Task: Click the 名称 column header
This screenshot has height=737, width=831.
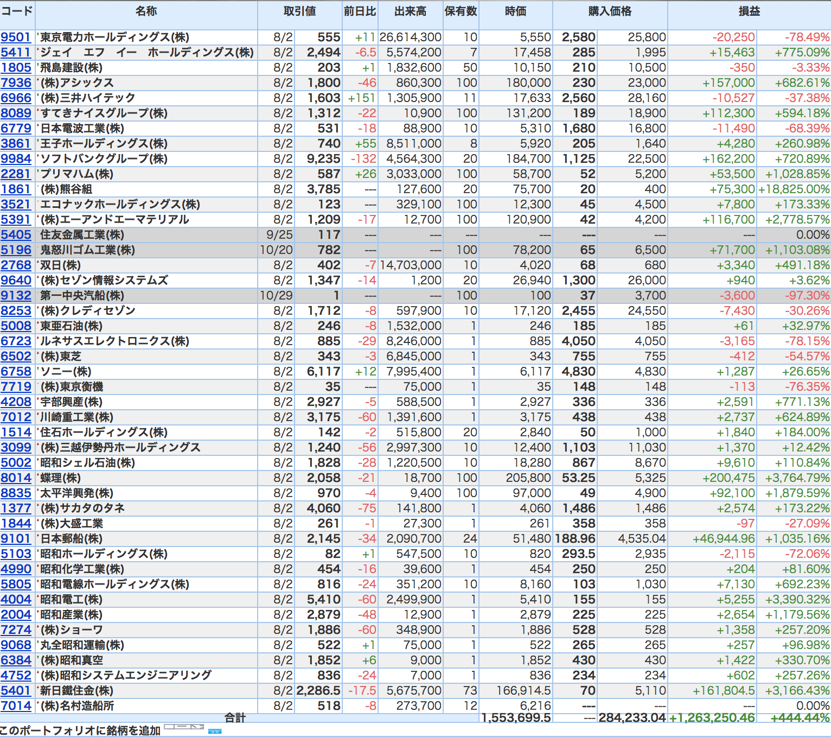Action: [146, 11]
